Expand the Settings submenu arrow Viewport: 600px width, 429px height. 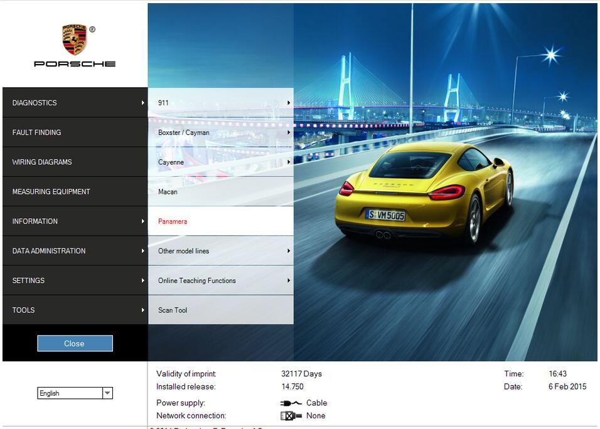(143, 280)
